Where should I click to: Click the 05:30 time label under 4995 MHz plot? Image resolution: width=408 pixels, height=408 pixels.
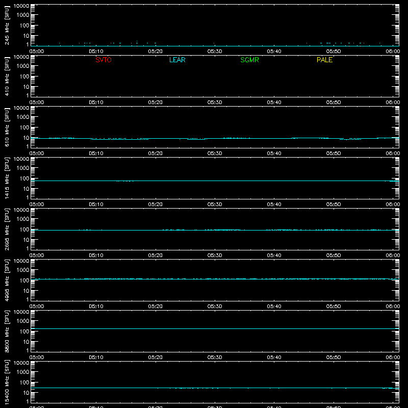(x=215, y=307)
